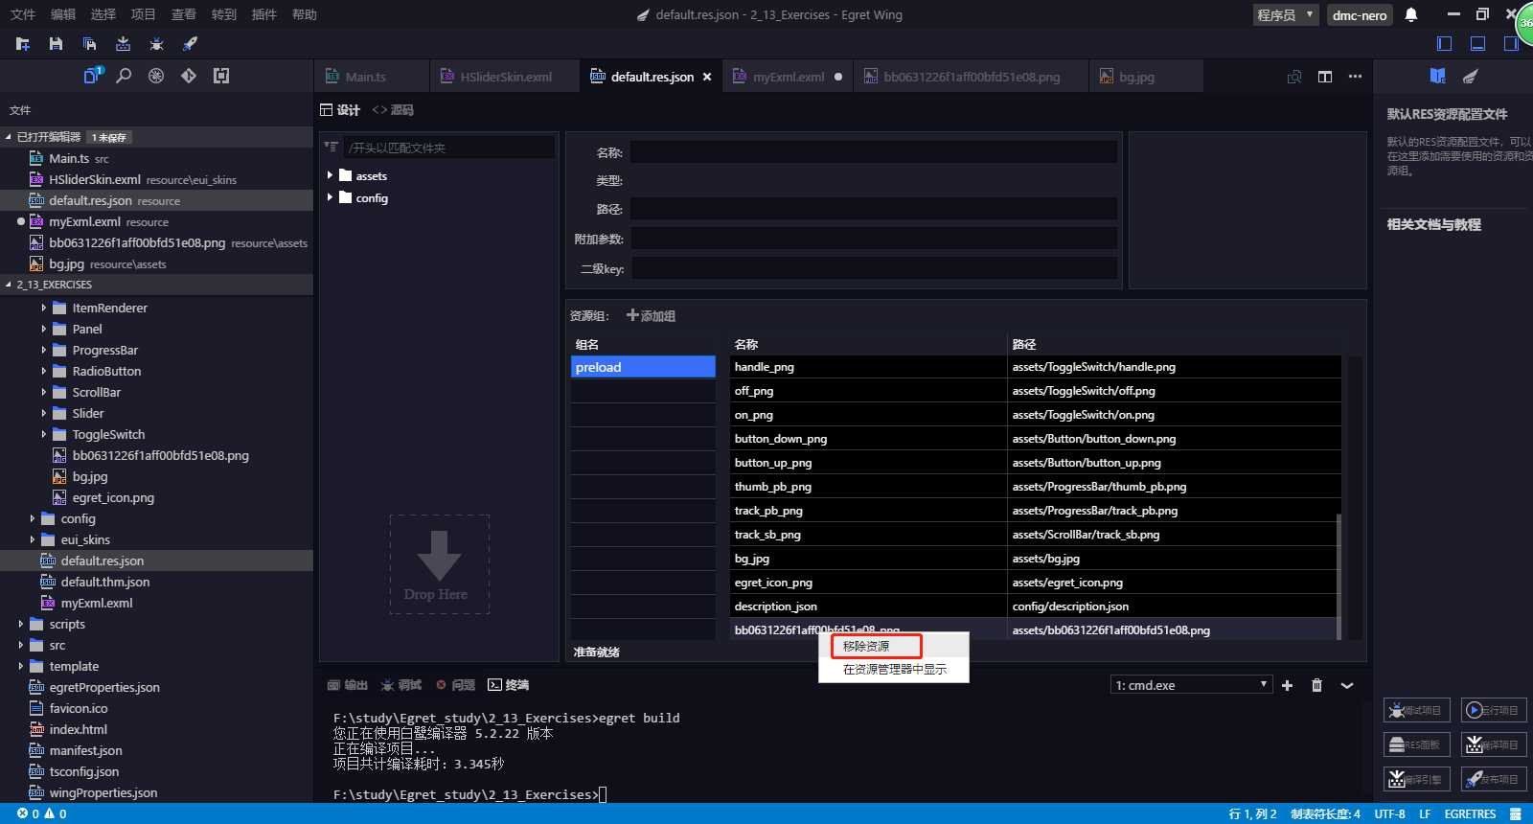This screenshot has height=824, width=1533.
Task: Open the debug sidebar icon
Action: pos(156,76)
